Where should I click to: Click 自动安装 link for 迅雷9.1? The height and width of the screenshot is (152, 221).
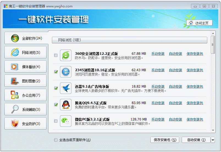point(175,87)
